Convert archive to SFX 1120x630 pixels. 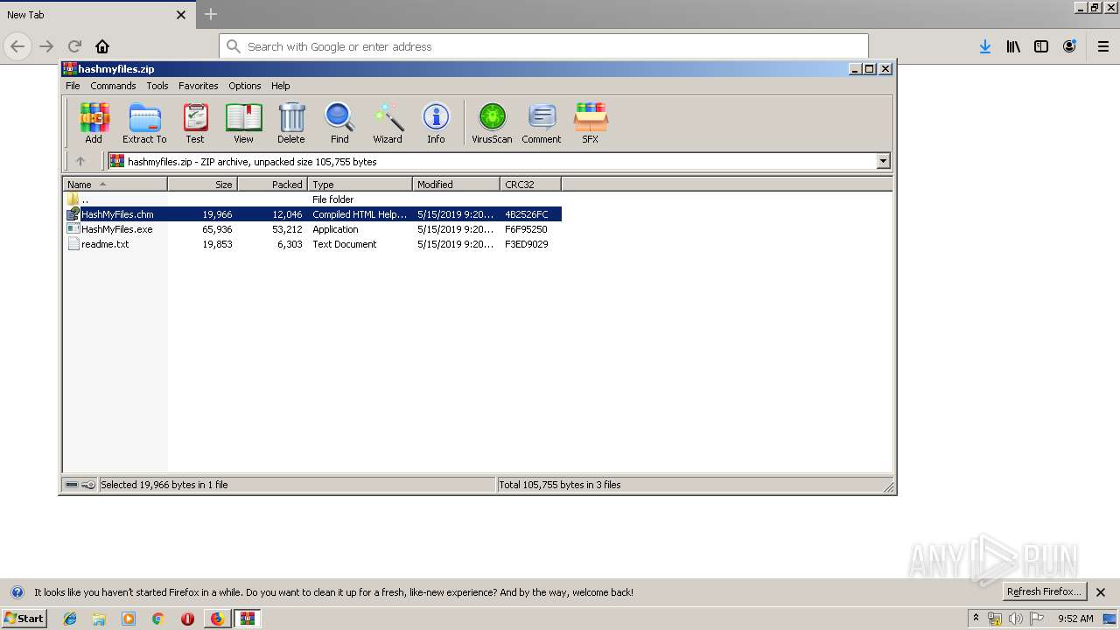tap(591, 122)
